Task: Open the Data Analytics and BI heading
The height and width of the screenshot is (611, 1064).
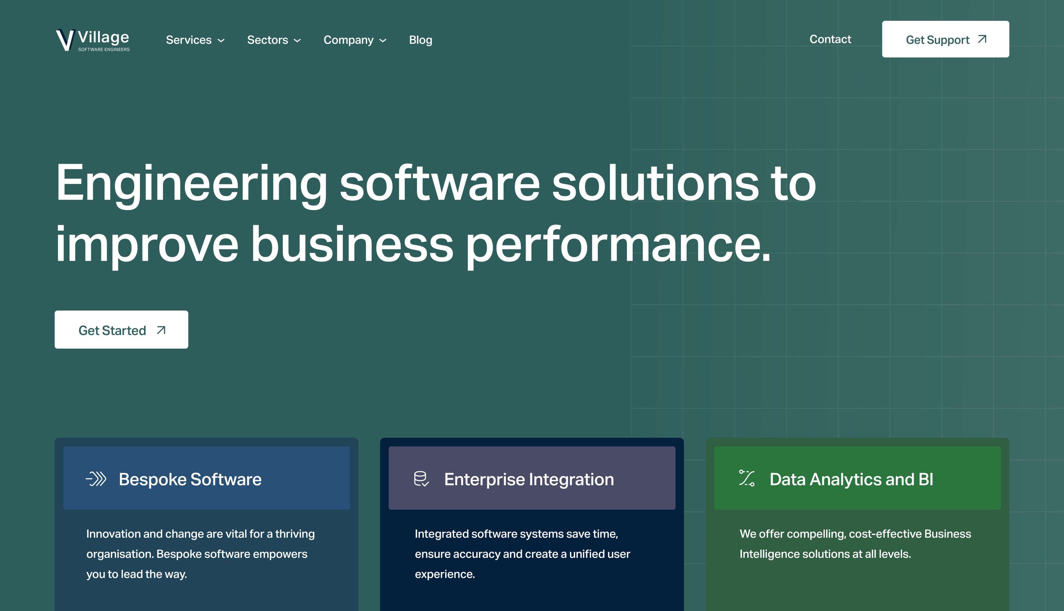Action: point(851,479)
